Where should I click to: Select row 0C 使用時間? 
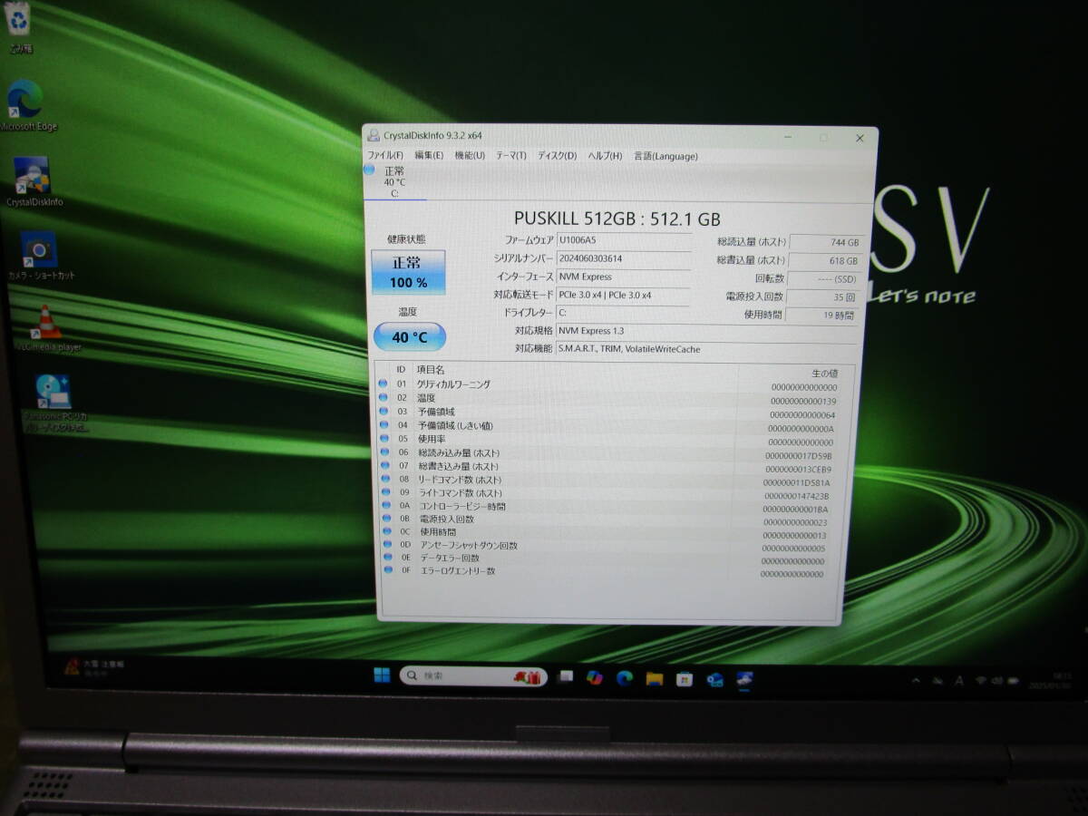click(x=613, y=532)
